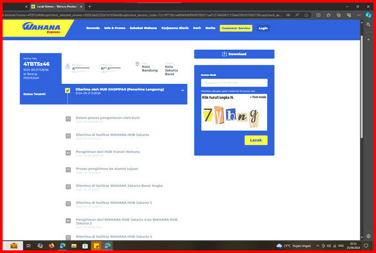Switch captcha to Text mode

(258, 97)
